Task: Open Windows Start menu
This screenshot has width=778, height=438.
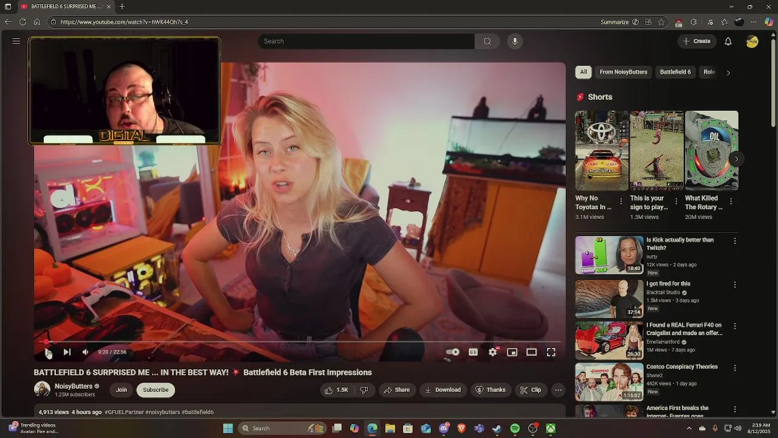Action: click(x=228, y=428)
